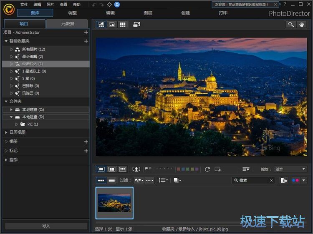The width and height of the screenshot is (313, 234).
Task: Expand the 日历视图 section
Action: click(x=6, y=132)
